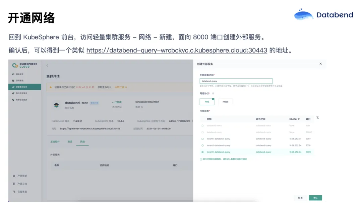
Task: Click the green hint about creating 内部服务
Action: pos(225,159)
